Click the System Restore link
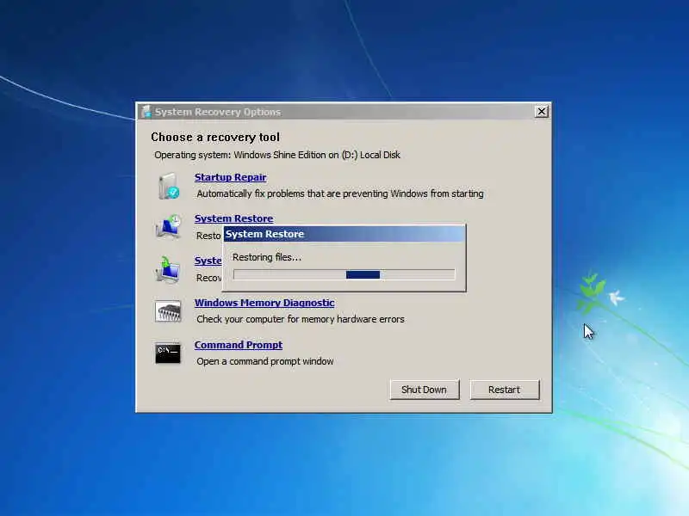This screenshot has height=516, width=689. pos(233,218)
